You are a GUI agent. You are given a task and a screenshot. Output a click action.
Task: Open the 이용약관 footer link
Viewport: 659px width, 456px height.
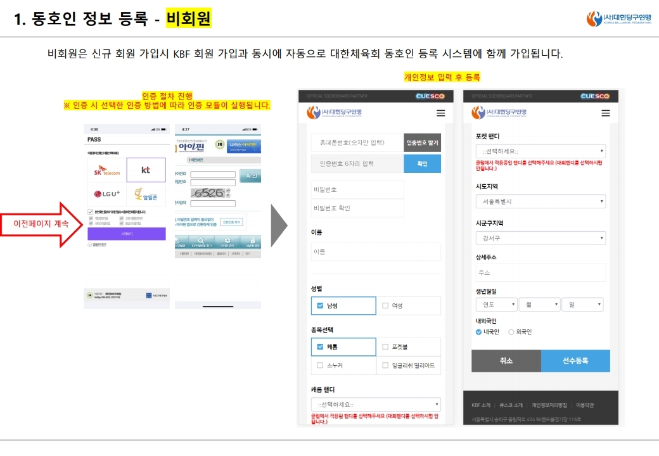tap(585, 405)
